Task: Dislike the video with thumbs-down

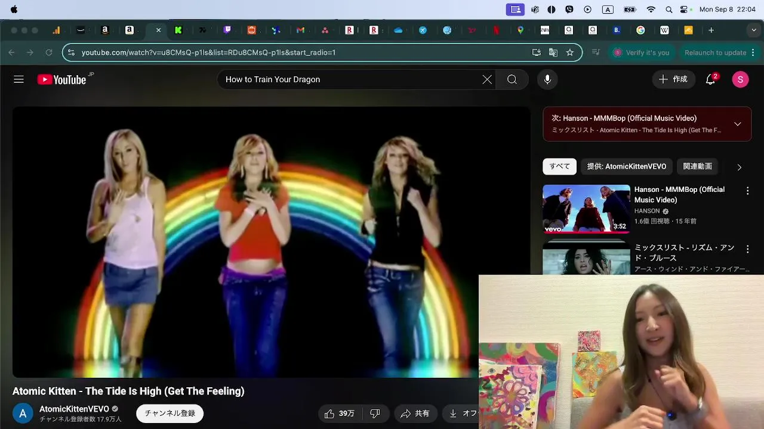Action: point(375,414)
